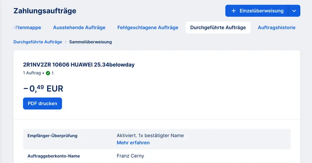Navigate back via Durchgeführte Aufträge breadcrumb link

(38, 42)
